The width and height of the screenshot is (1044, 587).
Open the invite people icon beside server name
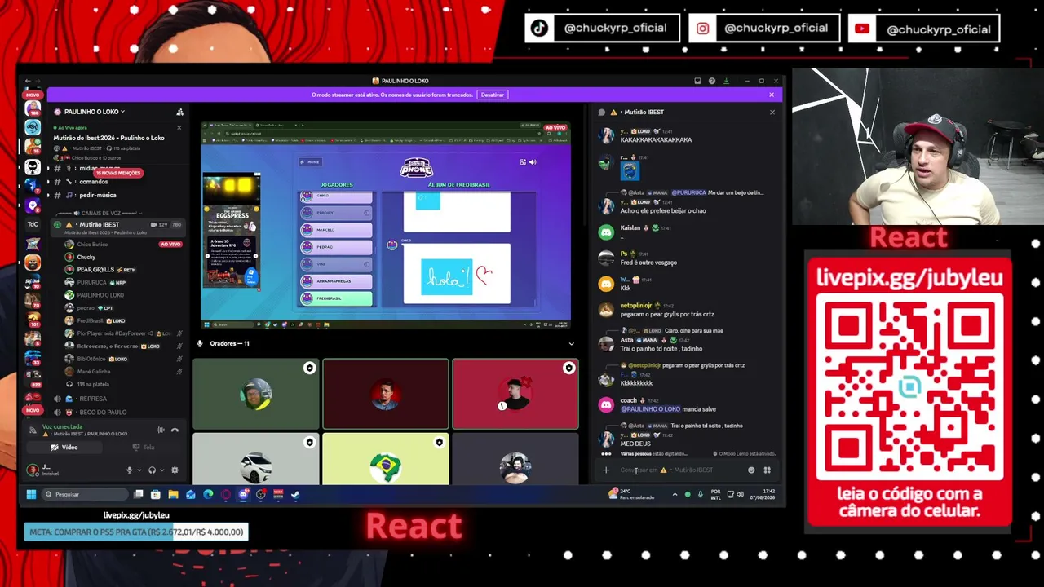pyautogui.click(x=180, y=112)
